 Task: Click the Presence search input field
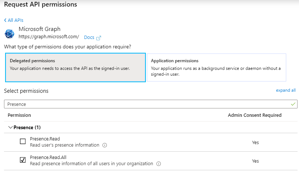click(x=151, y=104)
